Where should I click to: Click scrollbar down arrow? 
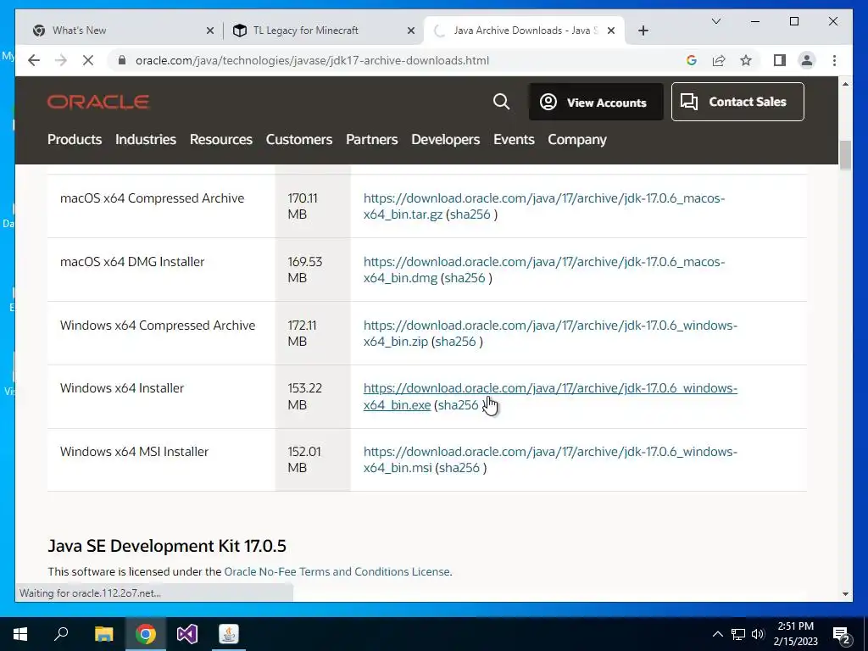pos(845,594)
